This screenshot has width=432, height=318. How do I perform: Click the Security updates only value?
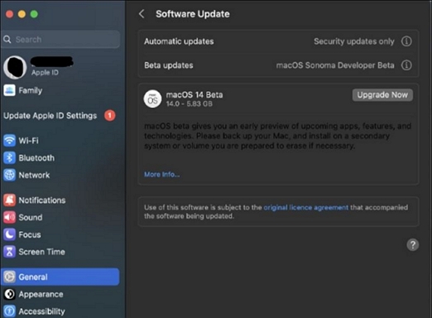pyautogui.click(x=354, y=41)
